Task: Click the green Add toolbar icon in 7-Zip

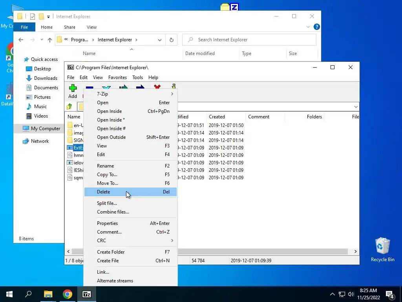Action: [73, 88]
